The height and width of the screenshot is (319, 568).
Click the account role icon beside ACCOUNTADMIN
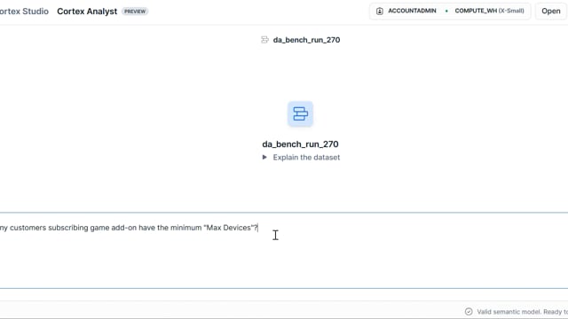pos(379,11)
